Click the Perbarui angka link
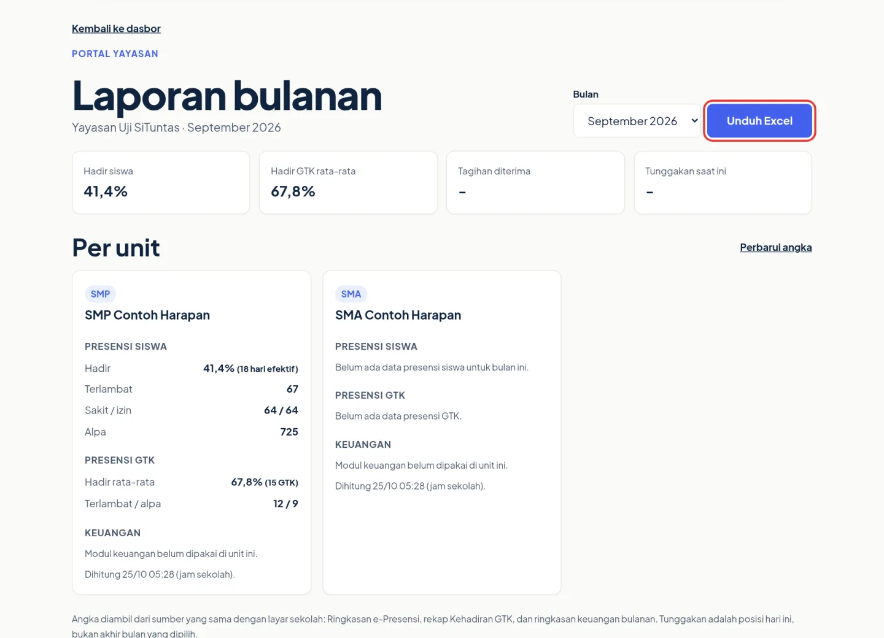The height and width of the screenshot is (638, 884). point(776,247)
